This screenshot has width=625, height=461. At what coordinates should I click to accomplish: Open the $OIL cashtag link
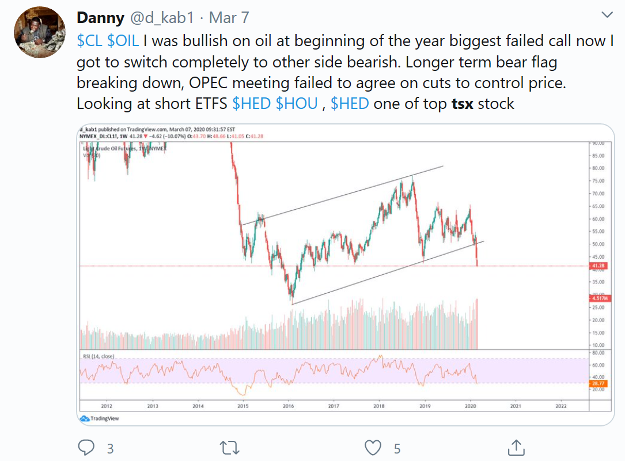[x=123, y=41]
